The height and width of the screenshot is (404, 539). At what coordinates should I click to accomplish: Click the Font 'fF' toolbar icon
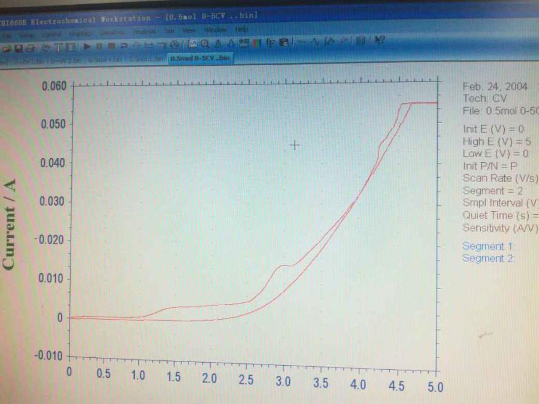(271, 43)
